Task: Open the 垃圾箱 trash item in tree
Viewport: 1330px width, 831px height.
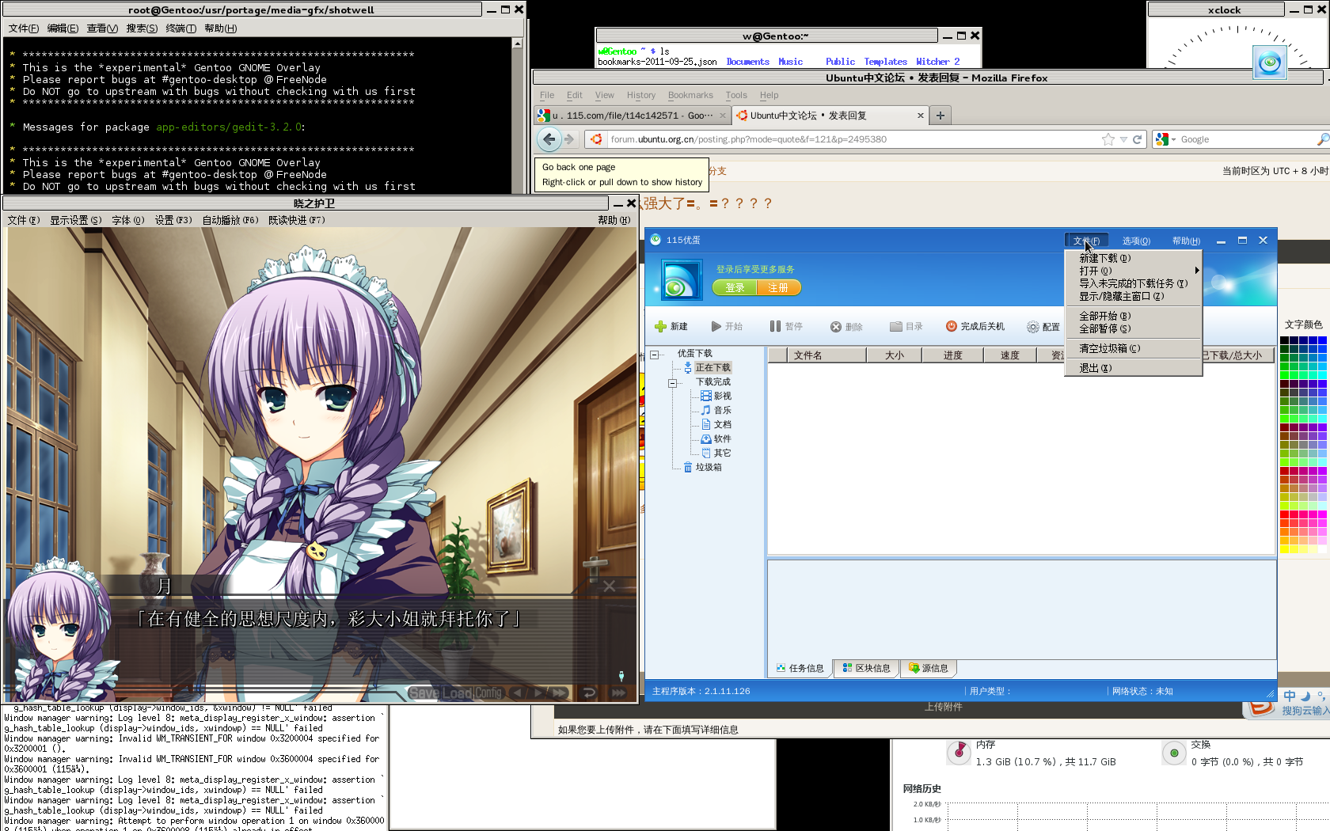Action: (703, 467)
